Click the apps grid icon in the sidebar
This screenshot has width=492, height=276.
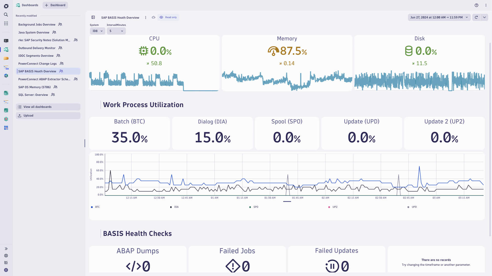point(6,23)
